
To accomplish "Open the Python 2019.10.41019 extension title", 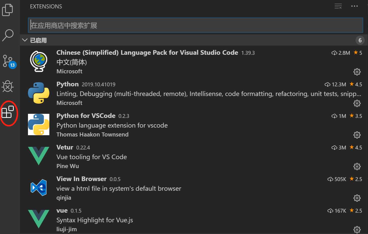I will point(68,84).
